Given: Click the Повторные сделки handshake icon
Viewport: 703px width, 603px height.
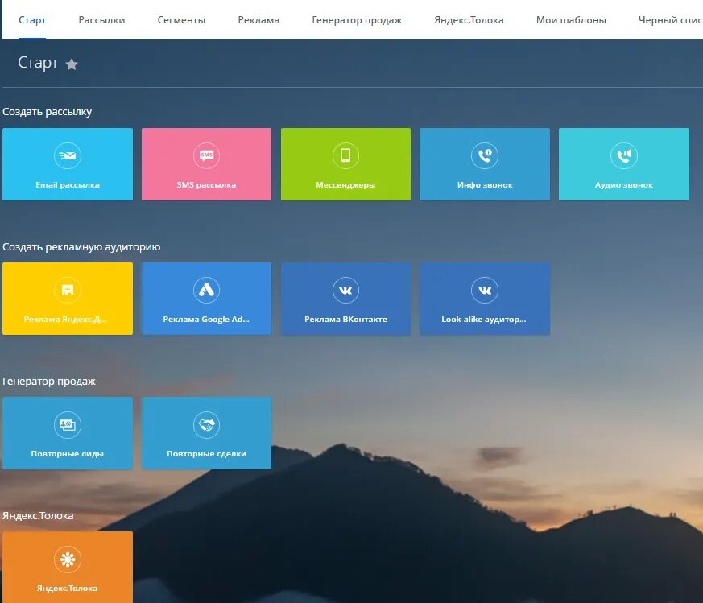Looking at the screenshot, I should point(206,424).
